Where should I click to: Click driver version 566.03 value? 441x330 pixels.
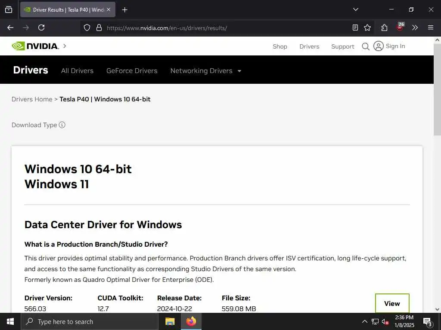coord(35,309)
